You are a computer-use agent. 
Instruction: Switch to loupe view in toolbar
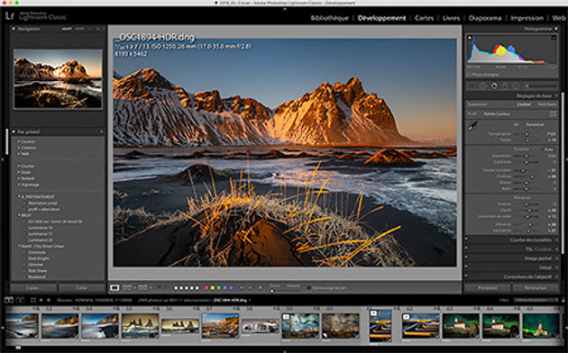click(x=115, y=287)
